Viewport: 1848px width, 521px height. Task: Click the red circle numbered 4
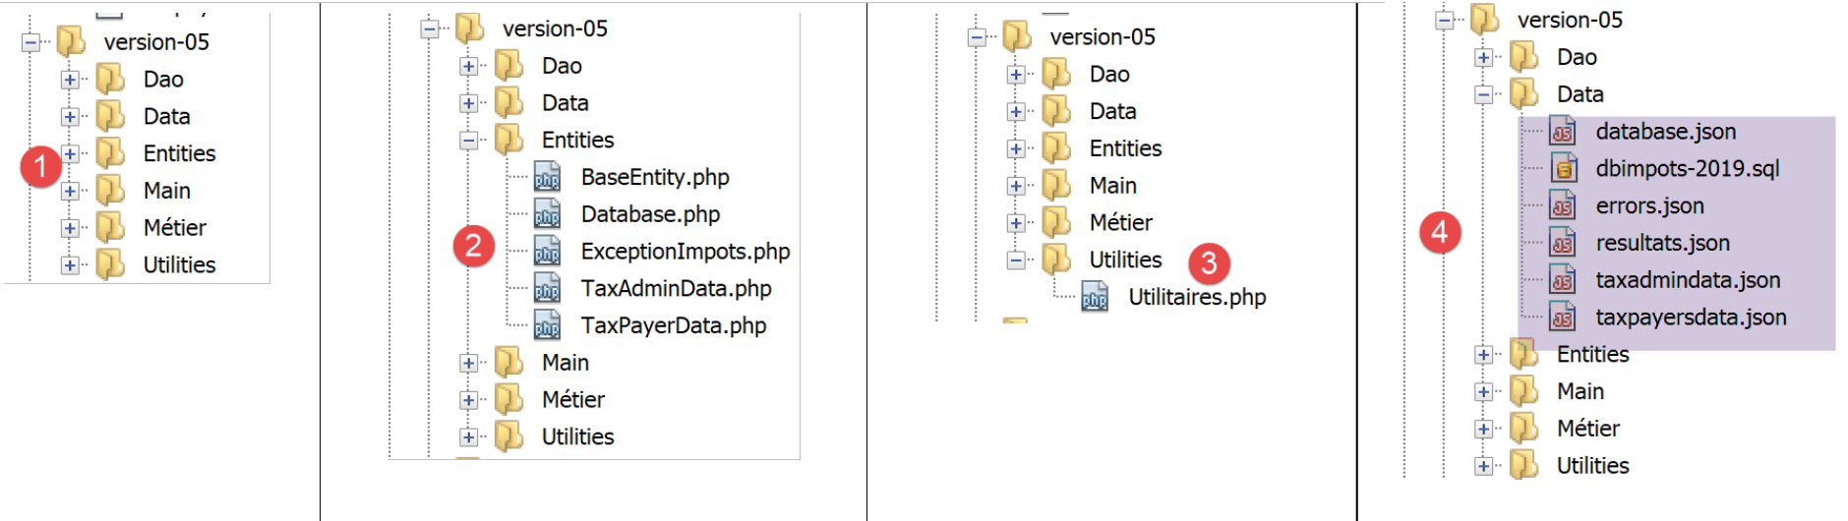pos(1440,232)
